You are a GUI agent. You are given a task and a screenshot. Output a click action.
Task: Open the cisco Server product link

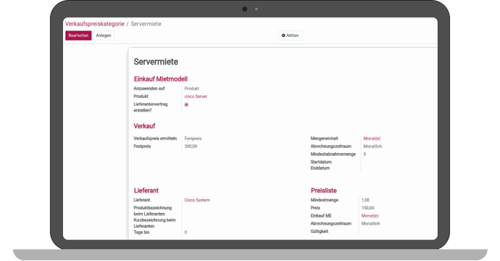click(x=195, y=96)
